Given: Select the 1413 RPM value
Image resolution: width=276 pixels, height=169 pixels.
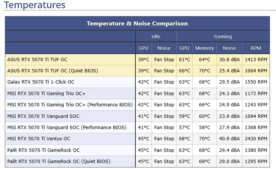Looking at the screenshot, I should (x=256, y=59).
